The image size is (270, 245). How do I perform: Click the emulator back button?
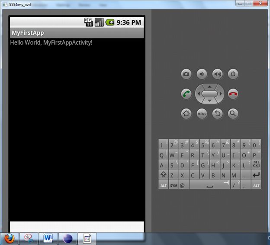point(218,114)
